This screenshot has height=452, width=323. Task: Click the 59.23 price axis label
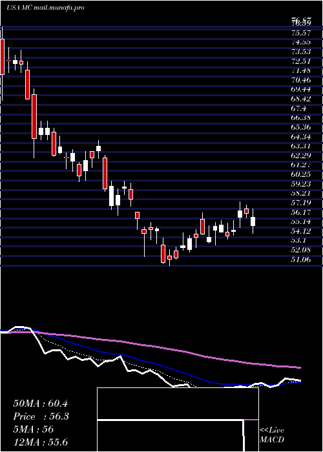301,184
